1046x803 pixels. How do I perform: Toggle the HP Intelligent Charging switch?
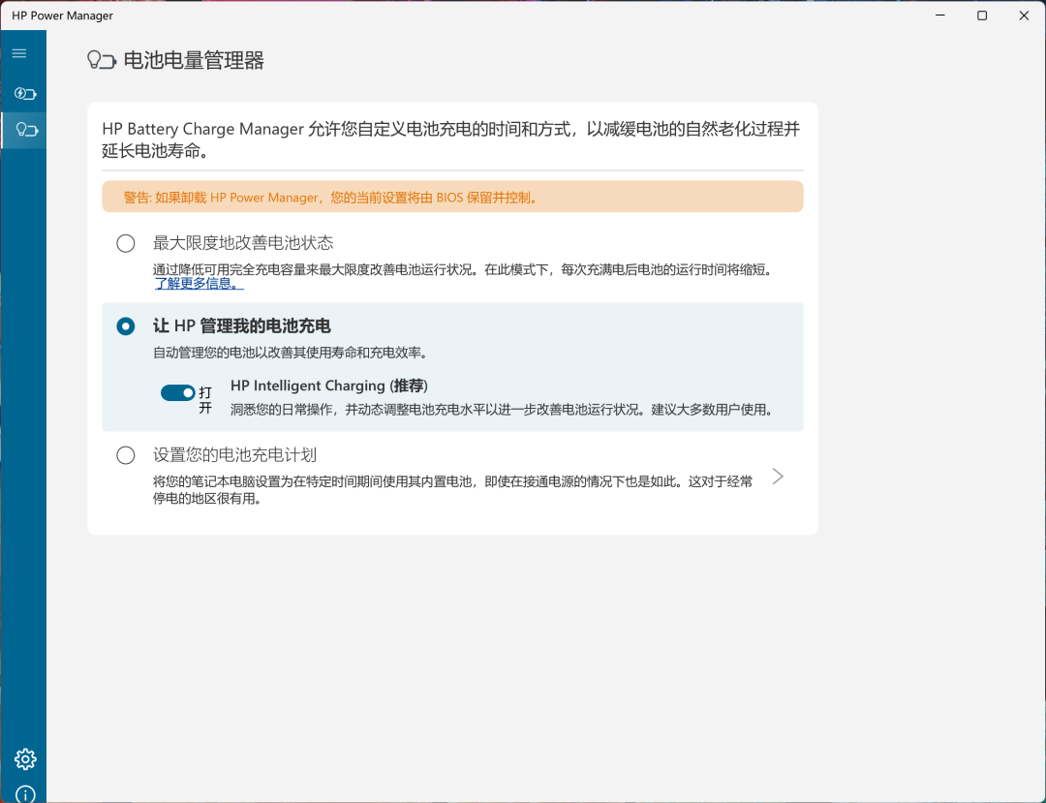point(177,393)
